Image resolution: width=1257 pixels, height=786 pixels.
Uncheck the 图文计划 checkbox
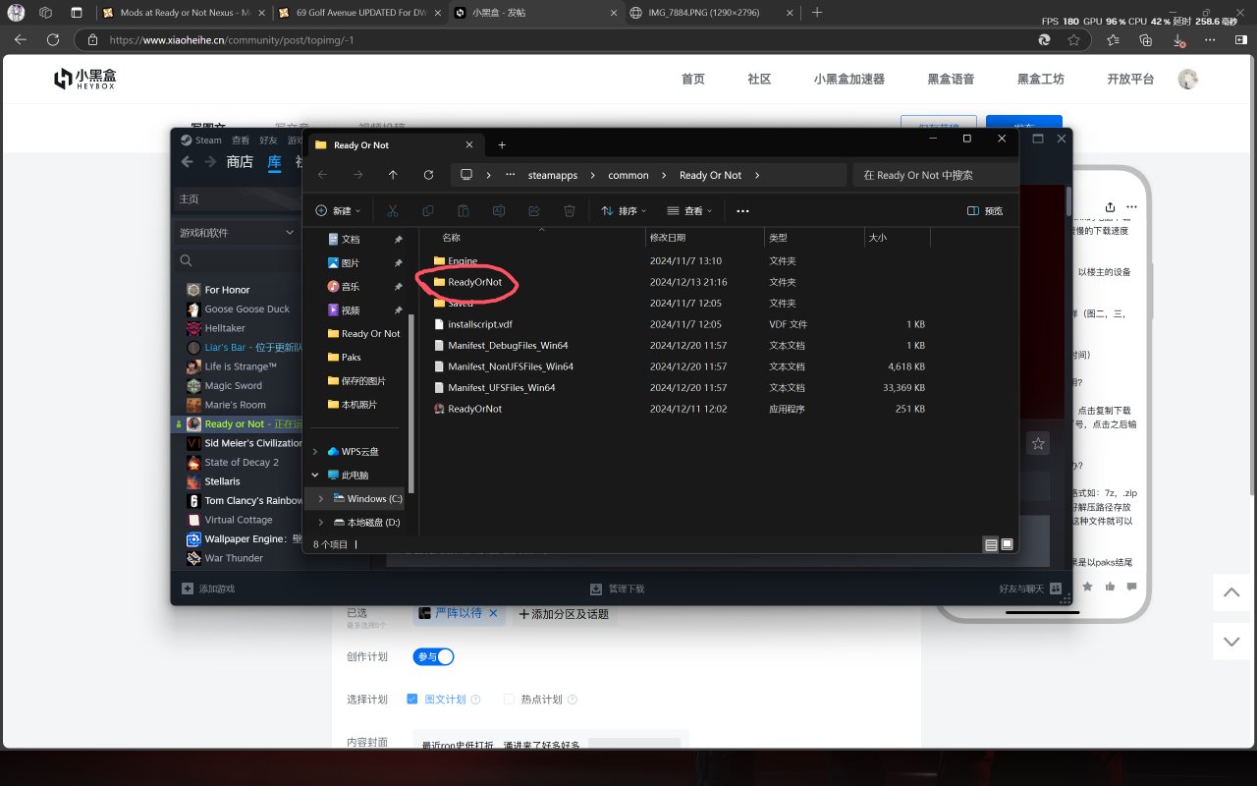point(411,700)
